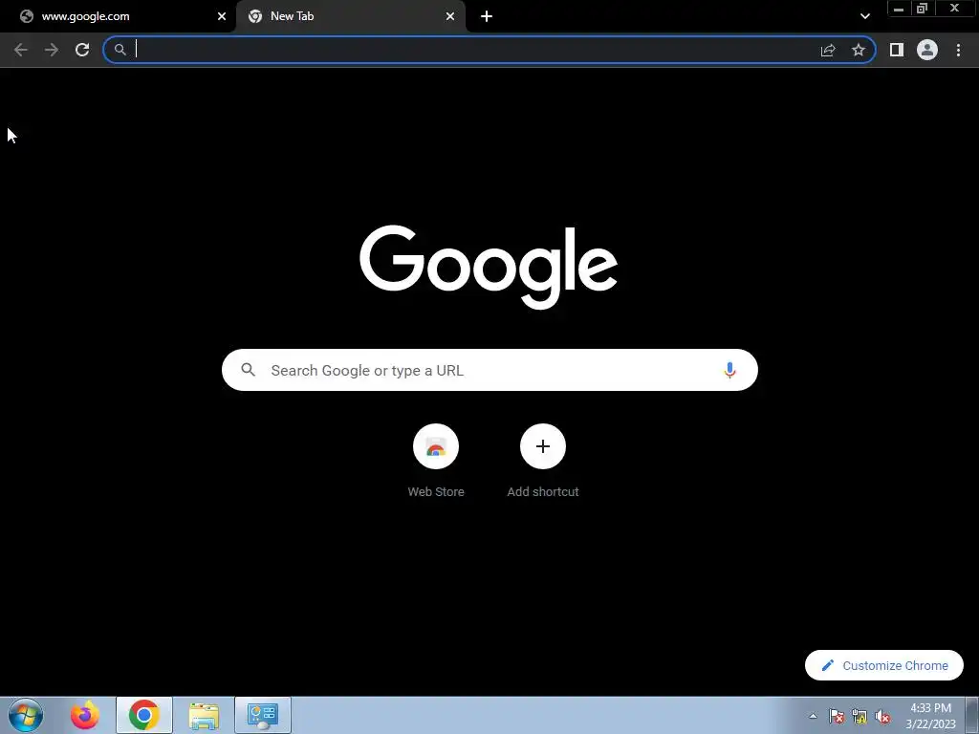Screen dimensions: 979x734
Task: Click the Add shortcut plus button
Action: (x=543, y=446)
